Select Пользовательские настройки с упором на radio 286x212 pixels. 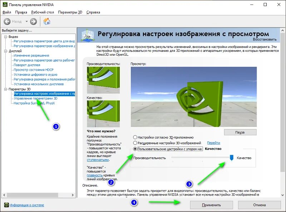coord(135,149)
